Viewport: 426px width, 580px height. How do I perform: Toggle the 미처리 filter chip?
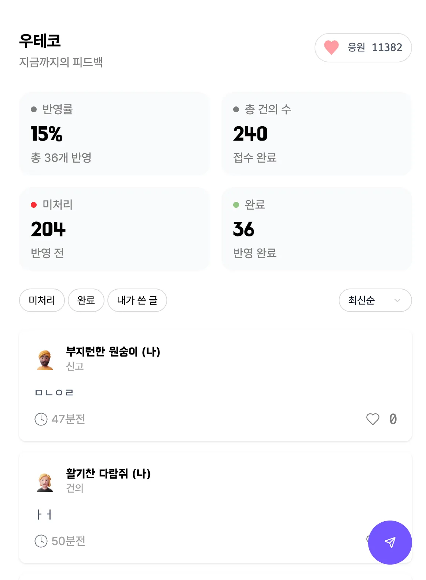coord(42,300)
